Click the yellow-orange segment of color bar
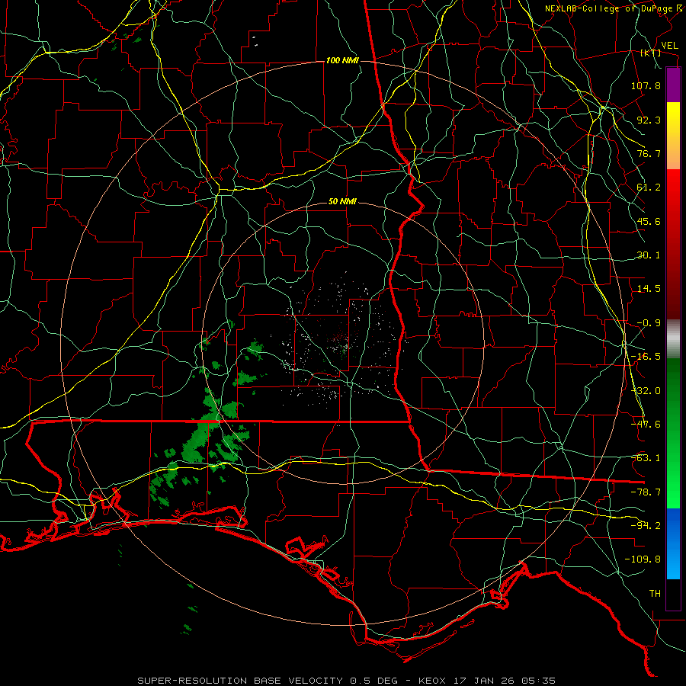Viewport: 686px width, 686px height. pos(673,136)
